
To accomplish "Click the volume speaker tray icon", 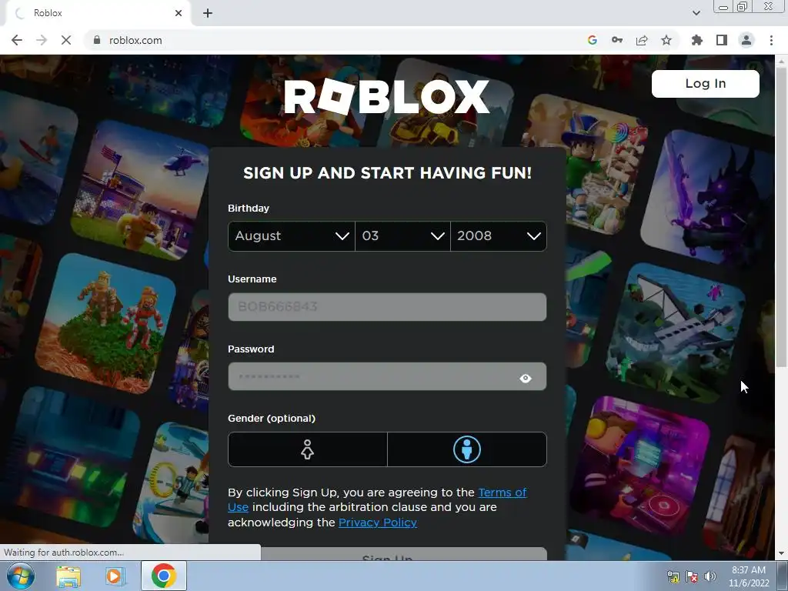I will (x=710, y=576).
